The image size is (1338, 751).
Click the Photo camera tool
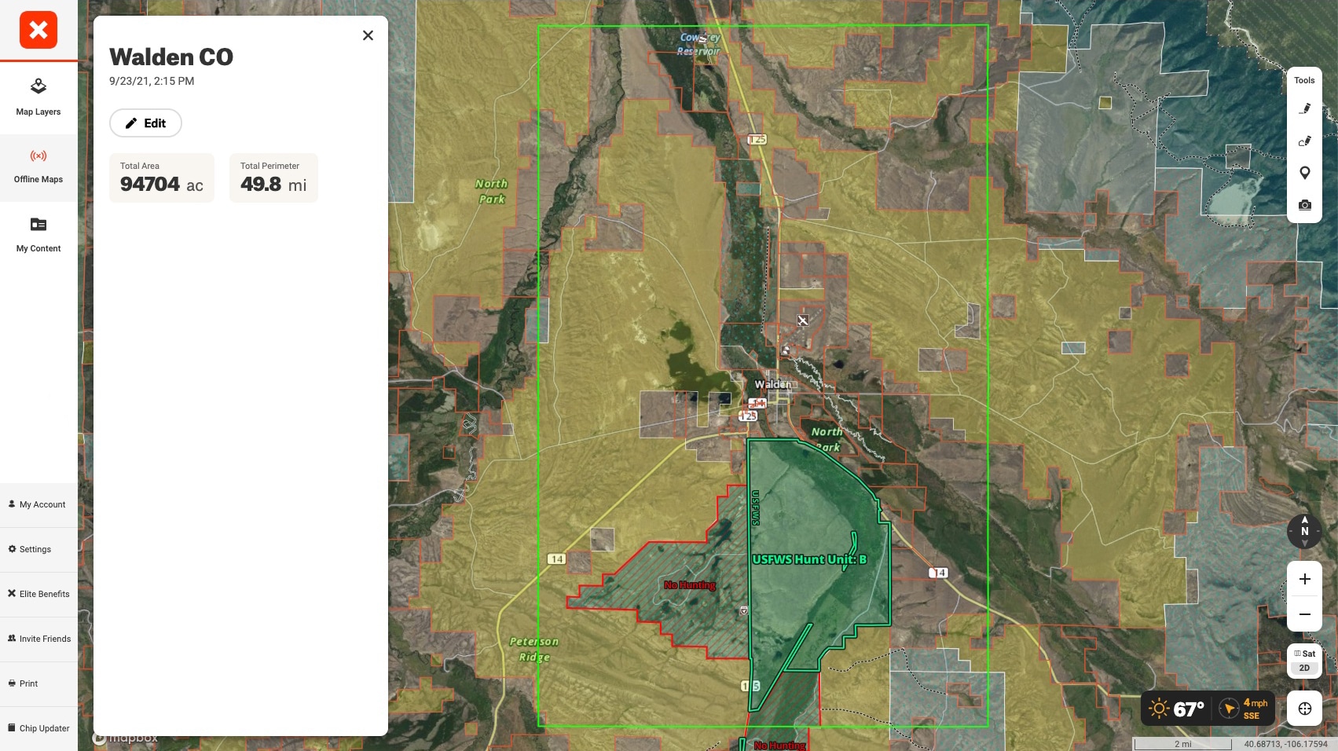coord(1304,205)
